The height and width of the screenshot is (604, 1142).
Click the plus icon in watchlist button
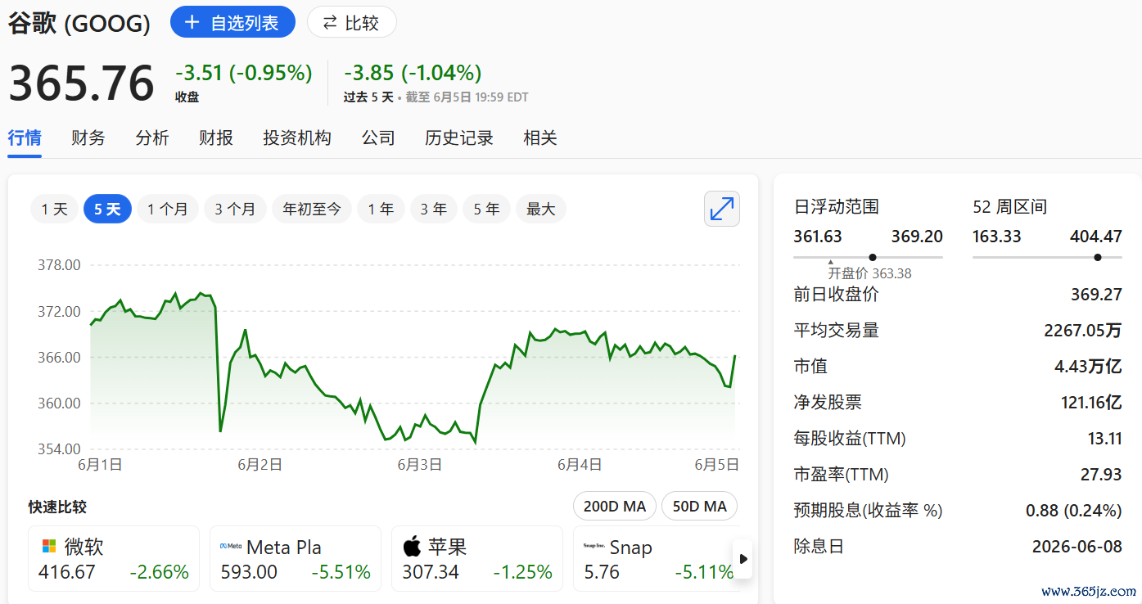click(x=192, y=22)
